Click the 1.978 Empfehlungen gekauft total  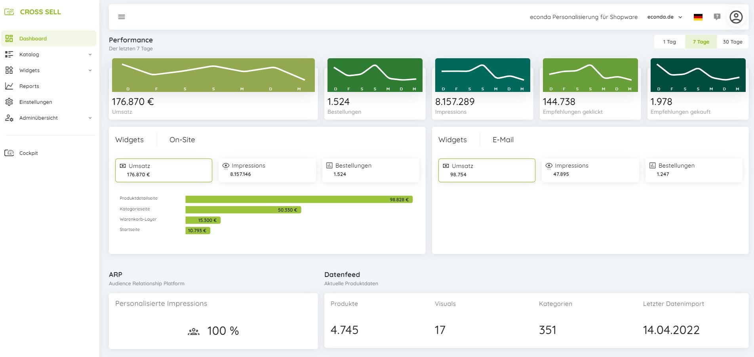tap(661, 102)
